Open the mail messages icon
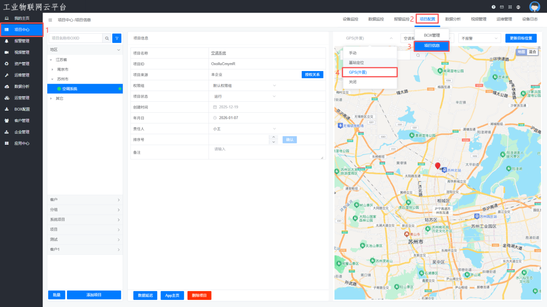 (x=501, y=7)
